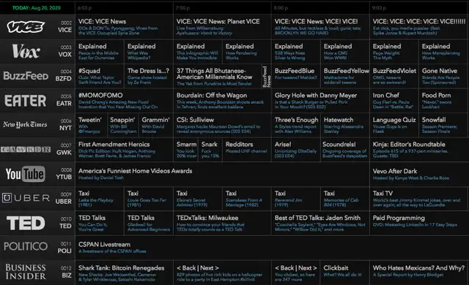The width and height of the screenshot is (469, 285).
Task: Open #Squad on BuzzFeed
Action: (x=100, y=76)
